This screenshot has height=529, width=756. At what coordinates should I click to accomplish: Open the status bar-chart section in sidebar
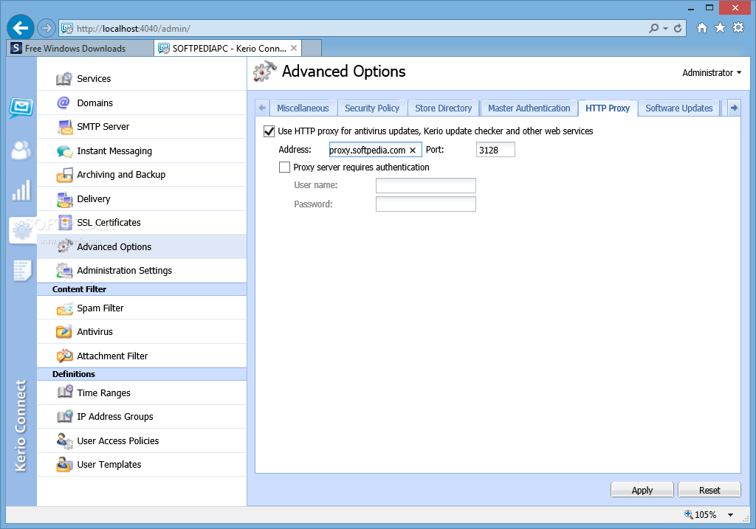click(x=21, y=190)
